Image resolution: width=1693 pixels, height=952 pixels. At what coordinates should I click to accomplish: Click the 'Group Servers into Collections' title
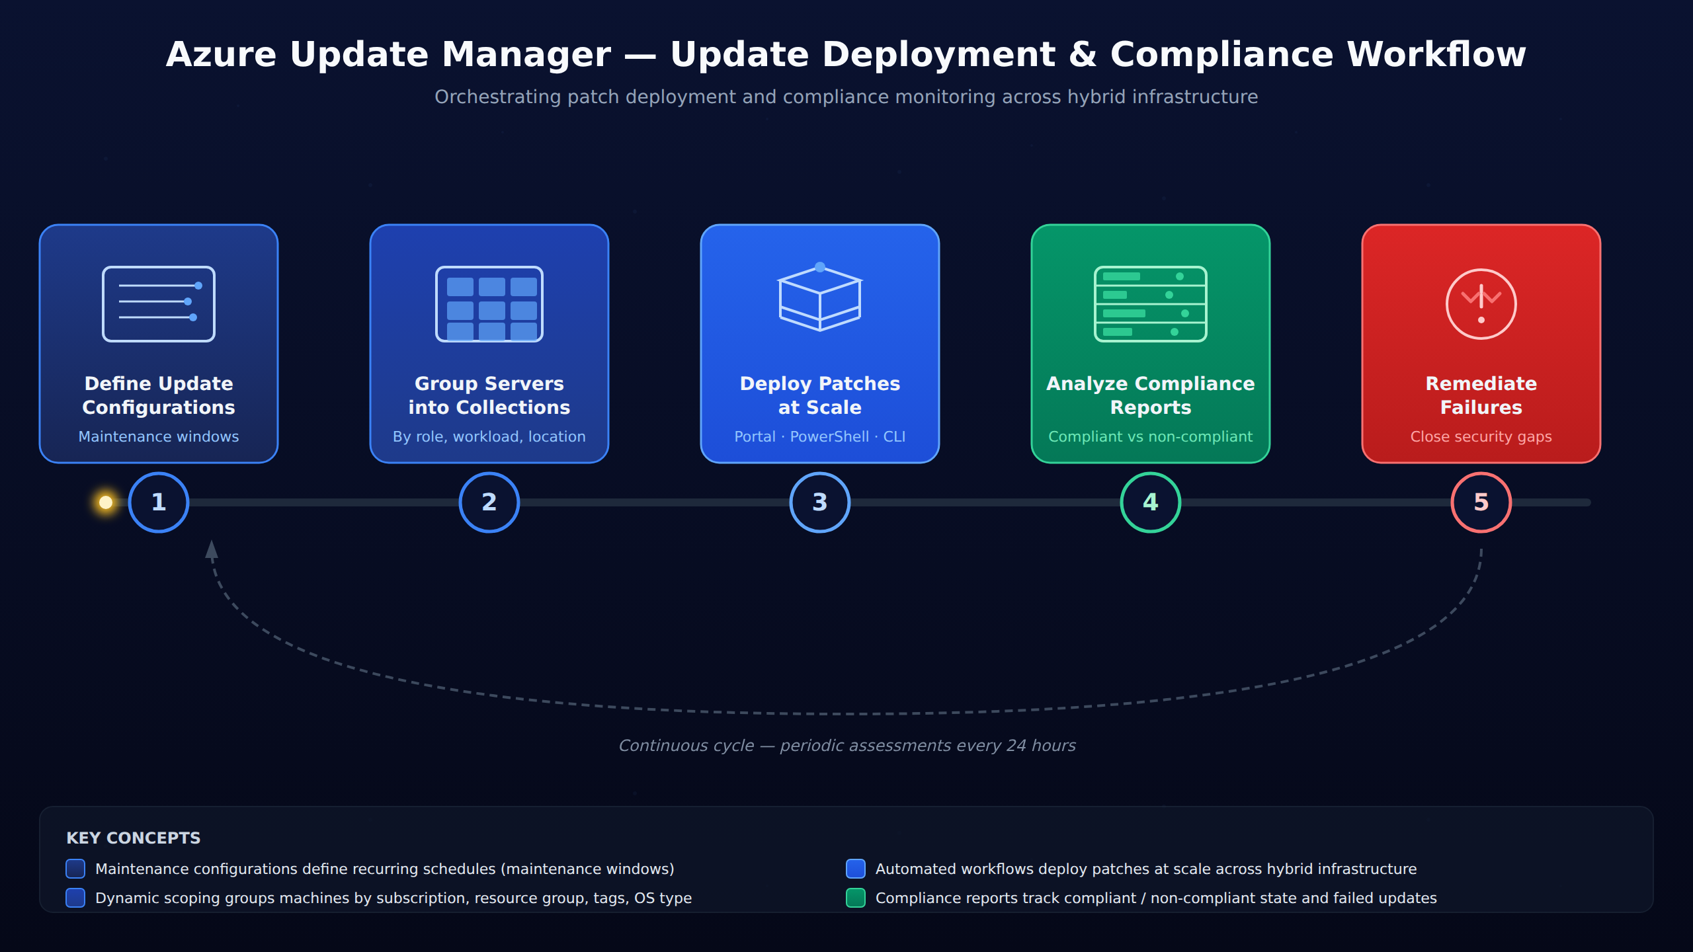[x=489, y=395]
